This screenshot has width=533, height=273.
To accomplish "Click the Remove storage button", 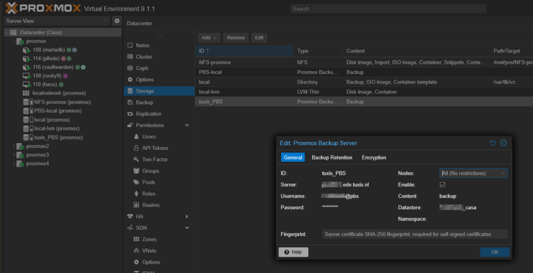I will 236,38.
